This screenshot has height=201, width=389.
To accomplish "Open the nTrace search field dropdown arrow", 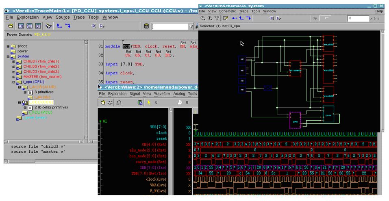I will click(191, 26).
